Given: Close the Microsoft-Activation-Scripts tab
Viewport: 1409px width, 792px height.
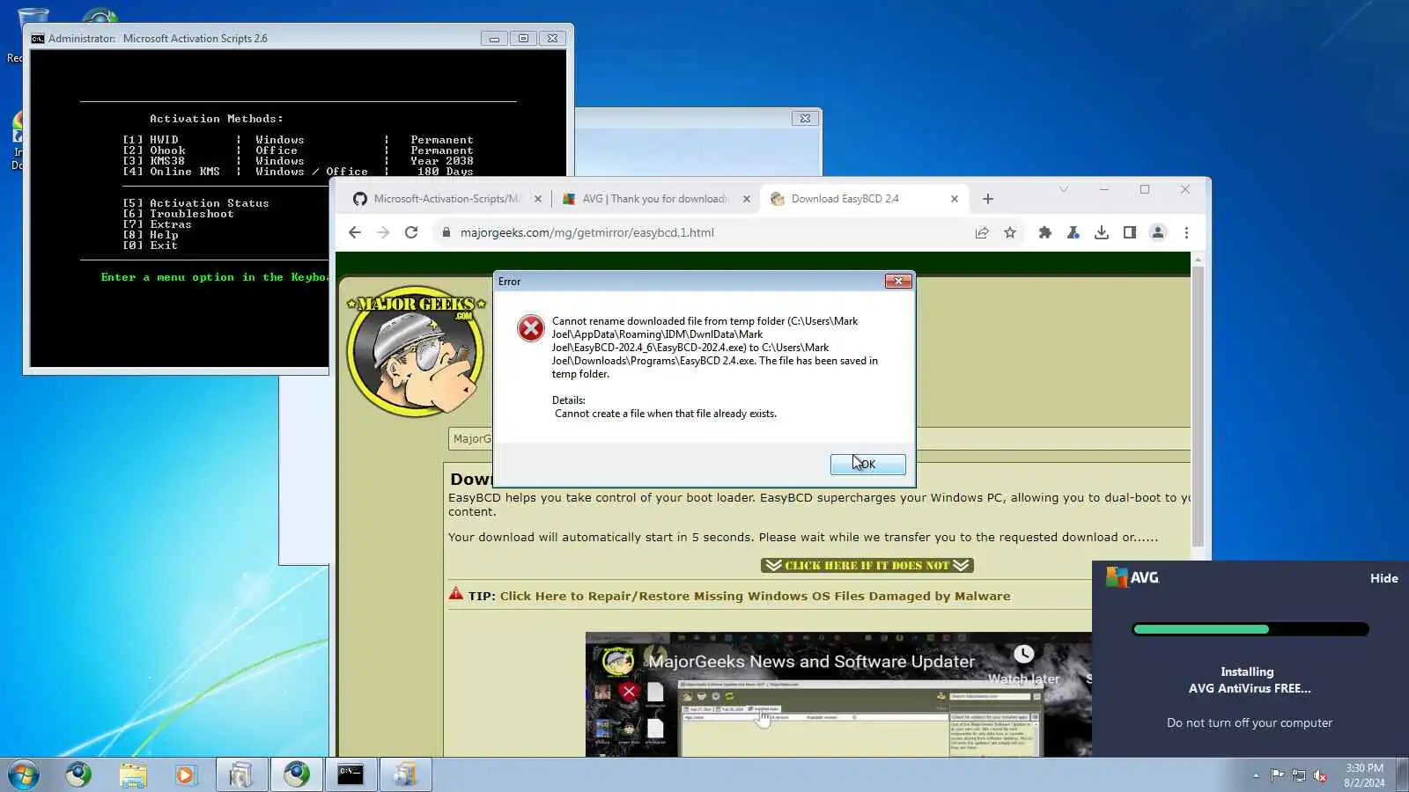Looking at the screenshot, I should pyautogui.click(x=538, y=199).
